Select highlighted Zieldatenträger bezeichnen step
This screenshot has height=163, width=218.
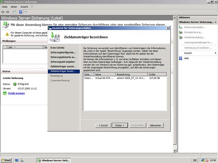coord(64,71)
